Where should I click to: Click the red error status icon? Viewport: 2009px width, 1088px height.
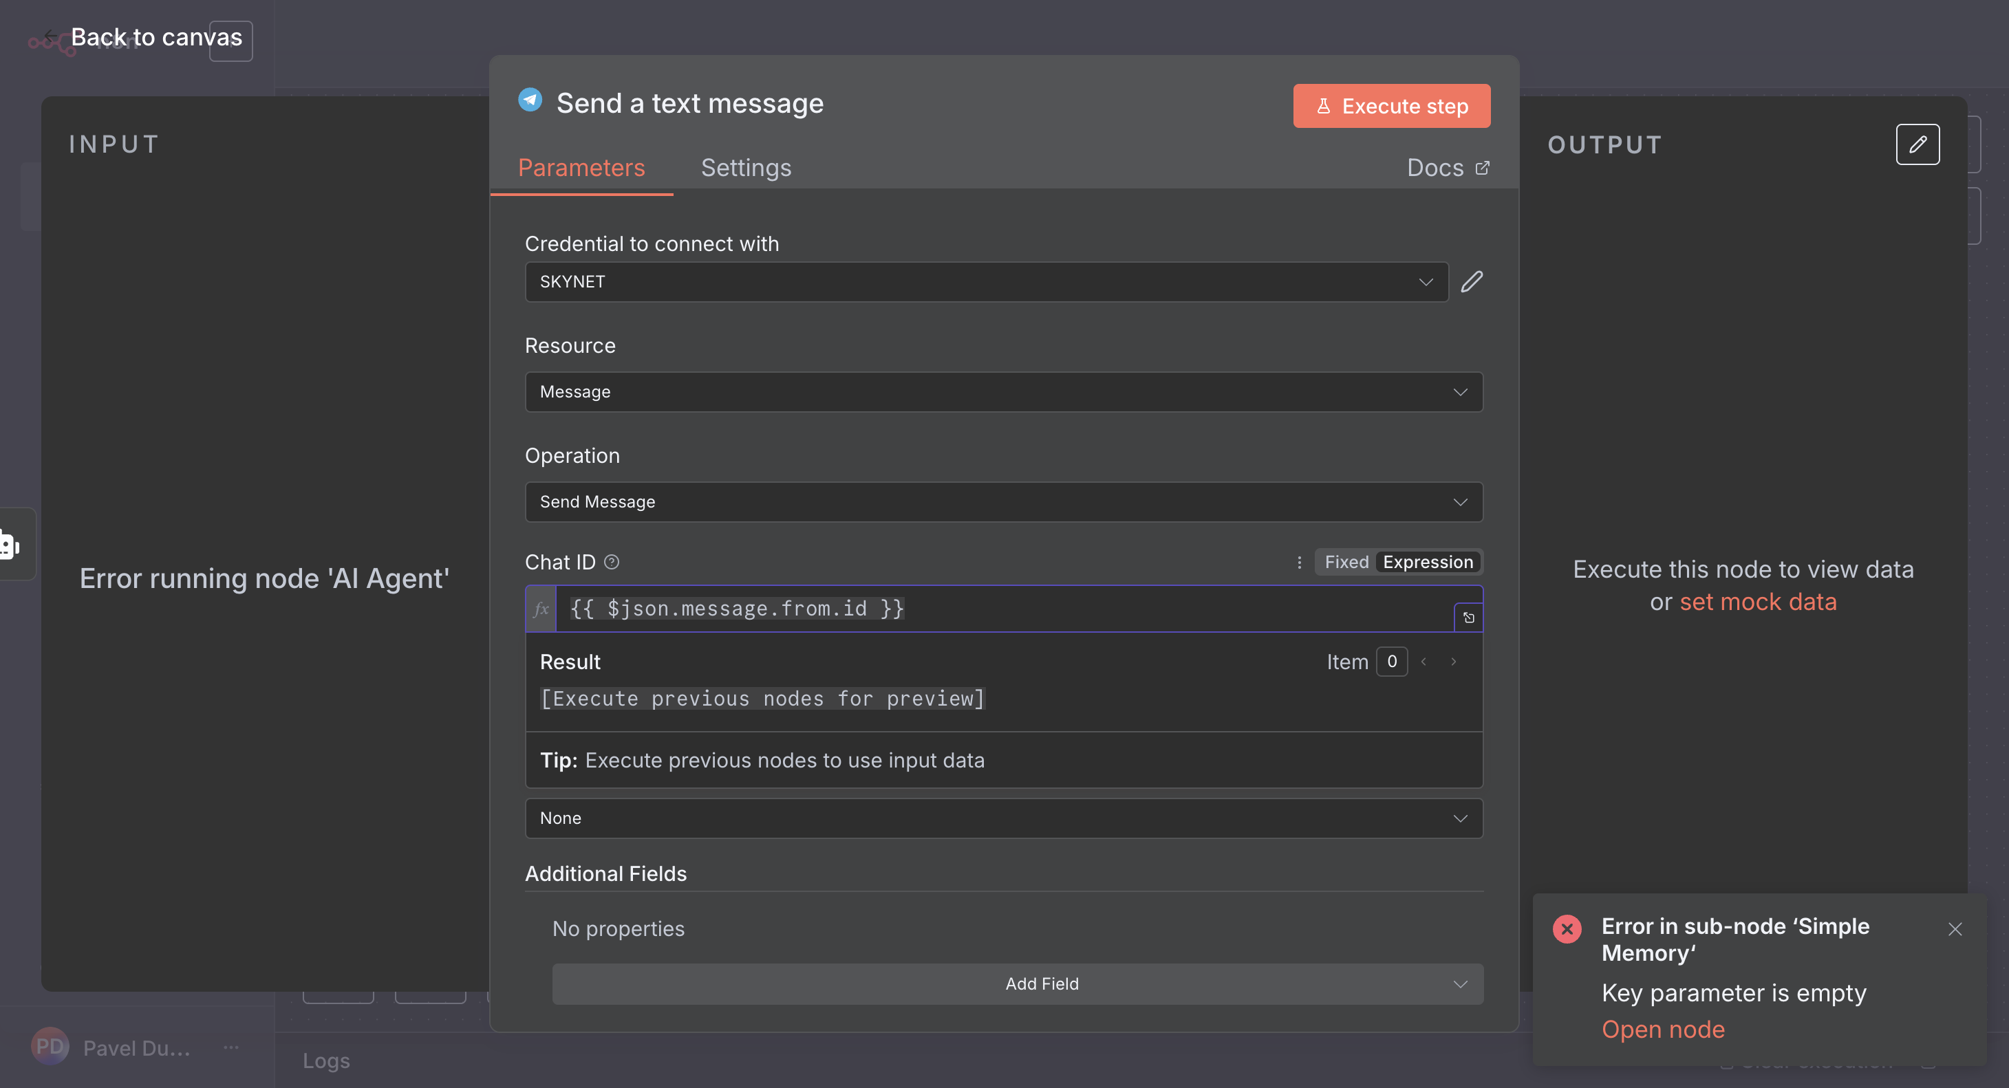pos(1567,929)
